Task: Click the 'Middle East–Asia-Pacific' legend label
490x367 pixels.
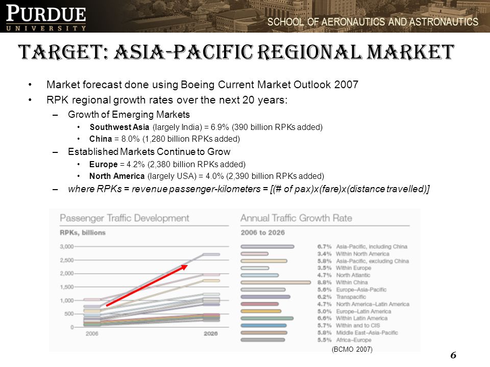Action: [x=367, y=333]
